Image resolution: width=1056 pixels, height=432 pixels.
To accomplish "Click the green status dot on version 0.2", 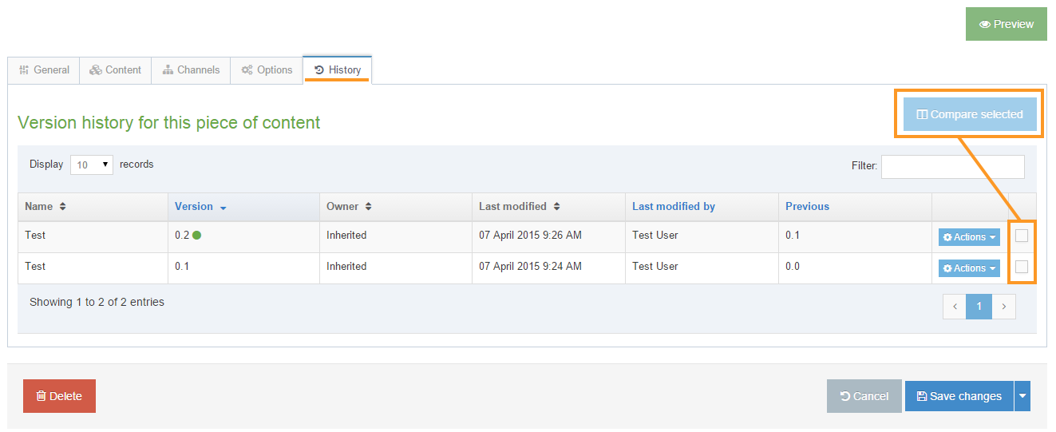I will (197, 236).
